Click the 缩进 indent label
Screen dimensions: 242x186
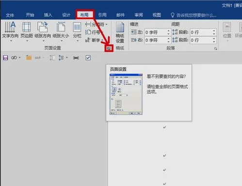point(134,24)
